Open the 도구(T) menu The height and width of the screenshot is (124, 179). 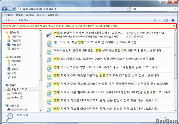[41, 15]
